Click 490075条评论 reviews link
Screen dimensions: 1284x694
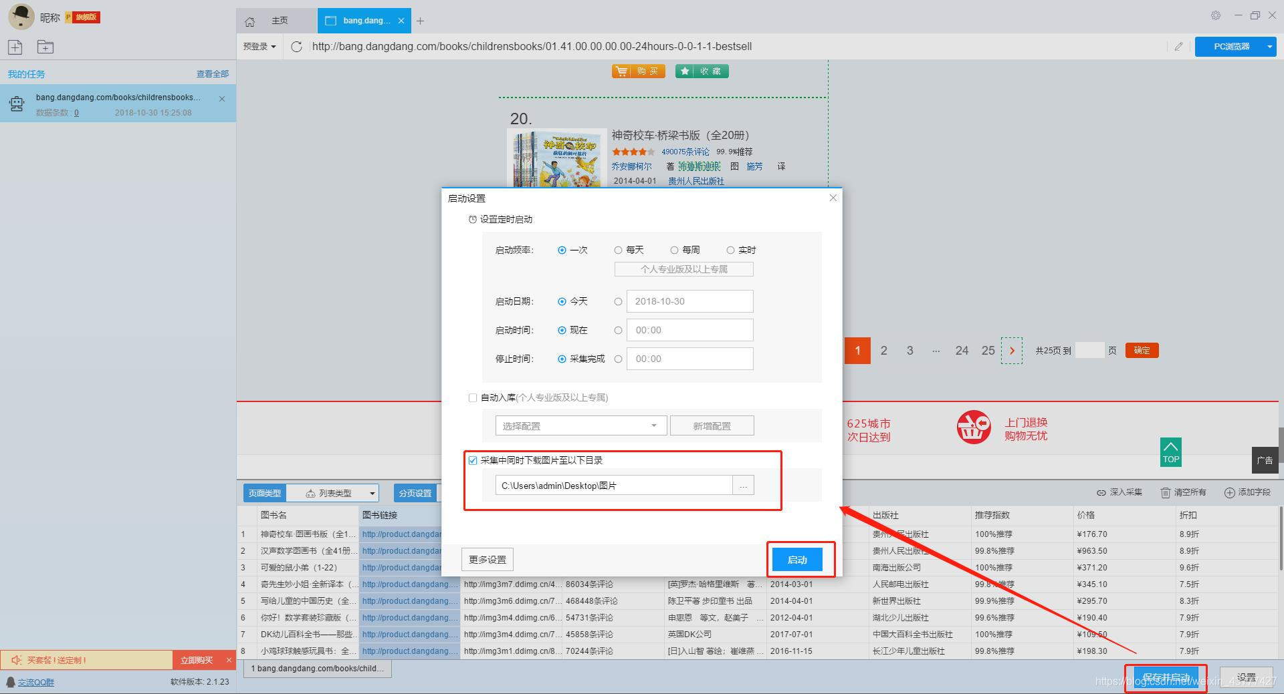coord(685,152)
